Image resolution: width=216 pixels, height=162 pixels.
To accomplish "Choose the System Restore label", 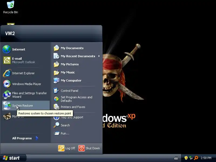I will click(22, 106).
